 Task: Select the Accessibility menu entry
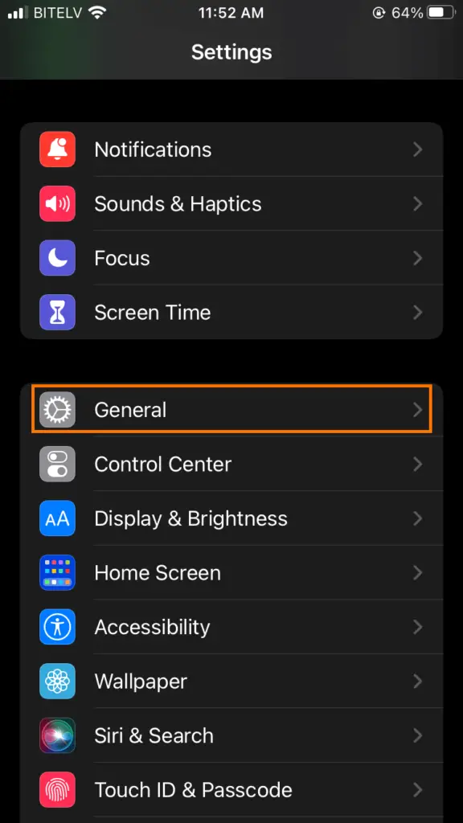(231, 627)
